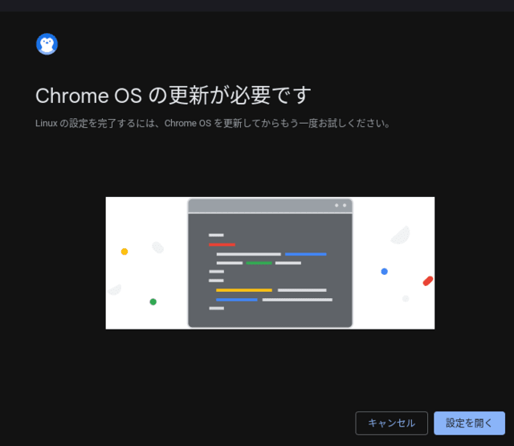Click the Linux penguin icon

click(x=47, y=44)
